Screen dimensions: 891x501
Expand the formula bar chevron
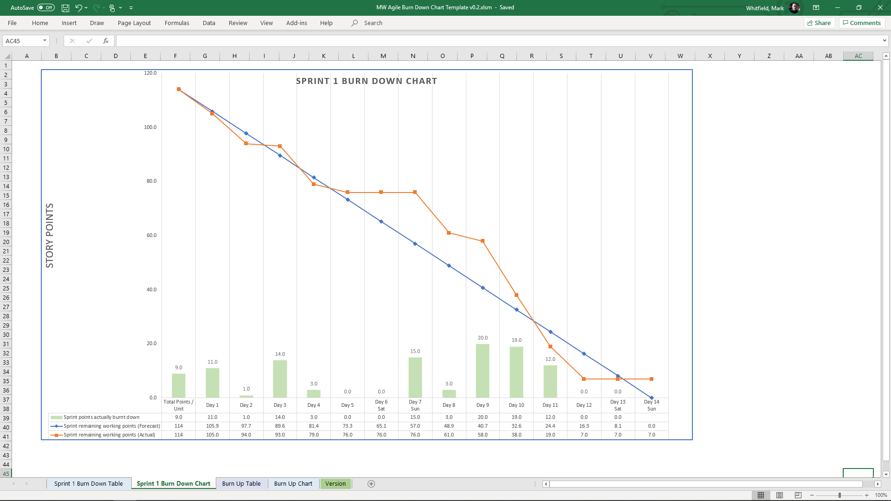(x=885, y=41)
